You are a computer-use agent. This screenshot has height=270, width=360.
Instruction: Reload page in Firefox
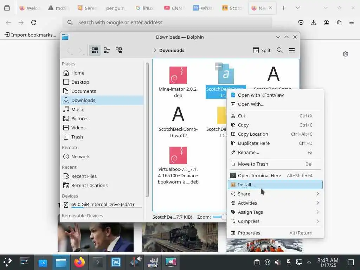(34, 22)
